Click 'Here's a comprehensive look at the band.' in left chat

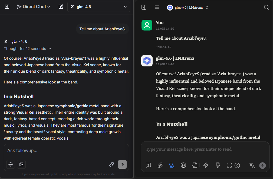click(x=41, y=82)
